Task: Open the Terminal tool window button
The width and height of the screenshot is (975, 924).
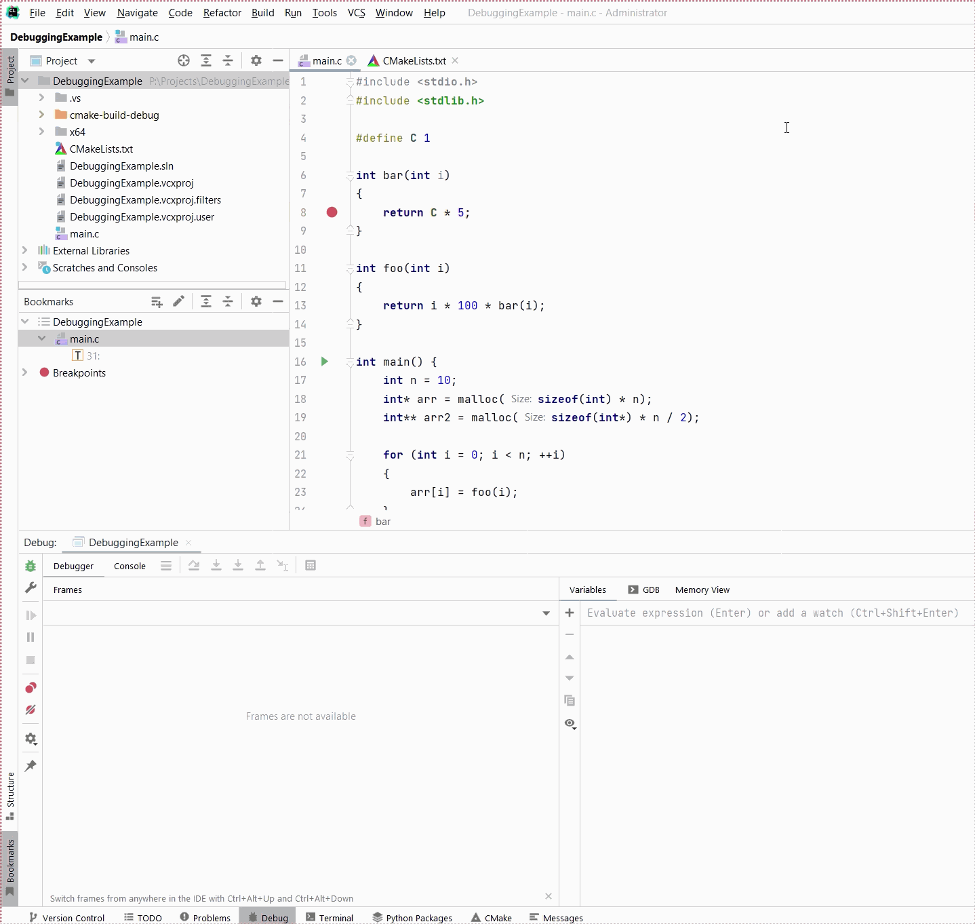Action: click(330, 917)
